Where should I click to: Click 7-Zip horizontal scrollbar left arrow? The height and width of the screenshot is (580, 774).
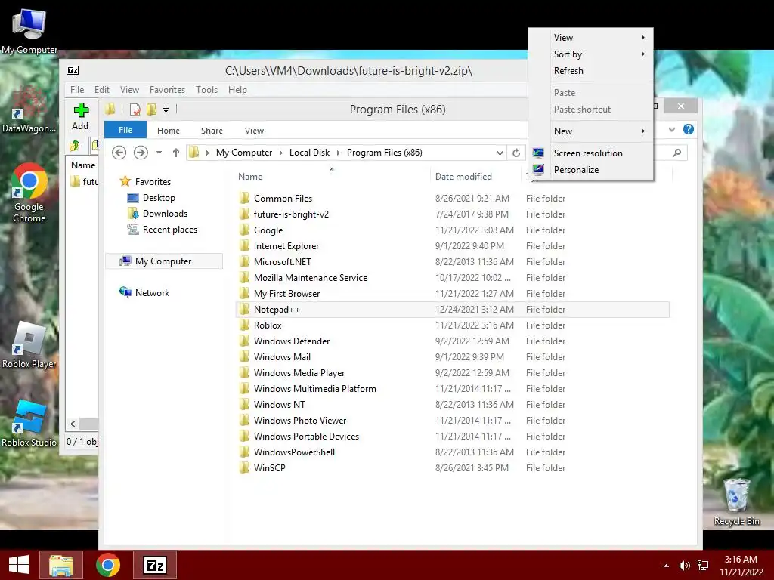[x=73, y=424]
